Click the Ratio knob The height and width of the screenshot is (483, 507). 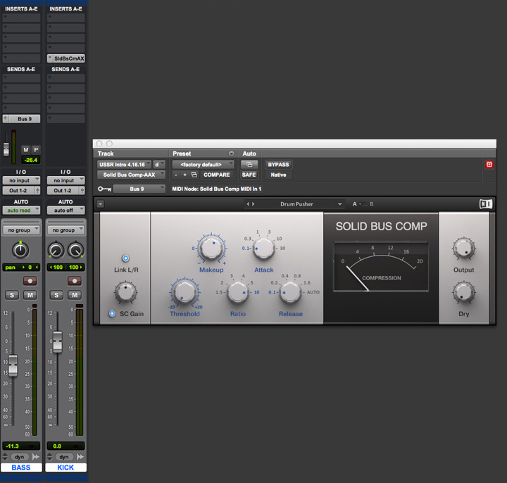pos(238,292)
